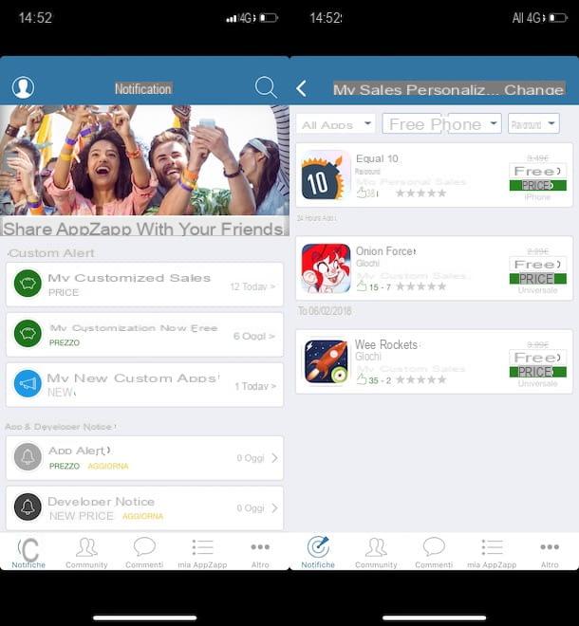Image resolution: width=579 pixels, height=626 pixels.
Task: Open the Onion Force app icon
Action: 326,268
